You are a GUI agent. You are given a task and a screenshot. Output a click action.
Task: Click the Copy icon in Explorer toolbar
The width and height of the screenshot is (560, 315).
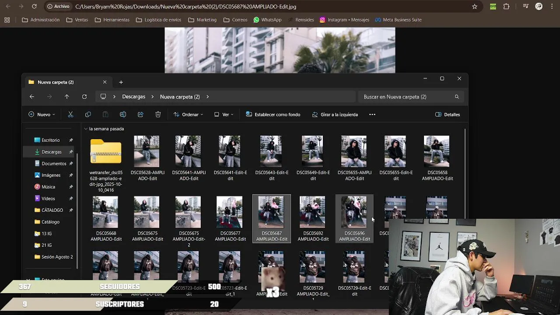point(88,115)
